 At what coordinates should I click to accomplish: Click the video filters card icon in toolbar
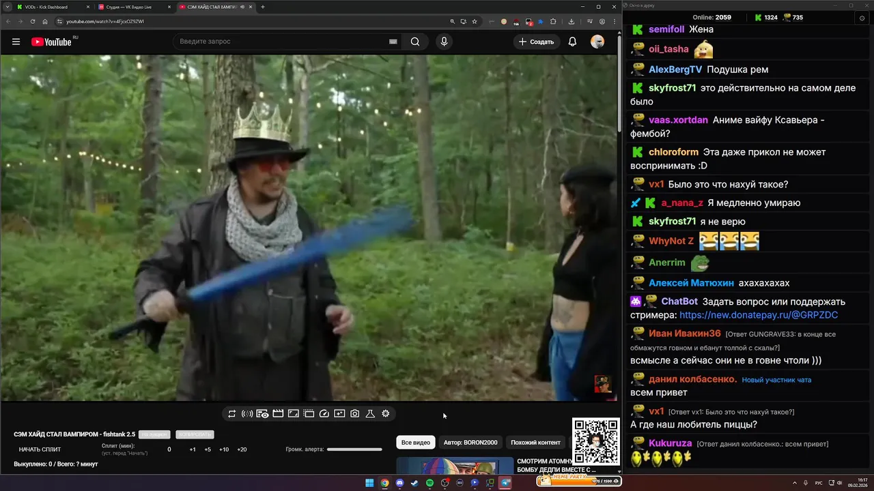pos(339,413)
